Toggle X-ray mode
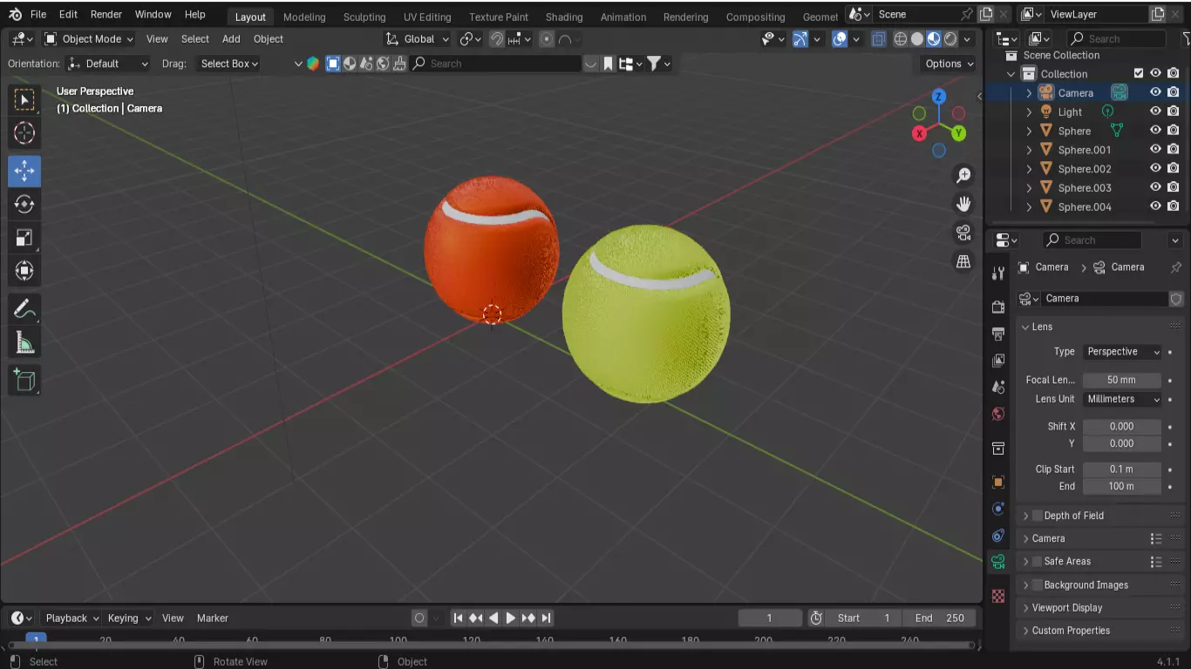The width and height of the screenshot is (1191, 669). pyautogui.click(x=878, y=39)
